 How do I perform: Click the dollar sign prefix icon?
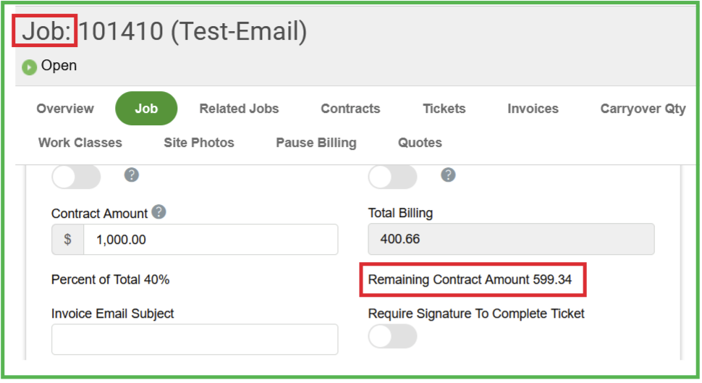point(68,240)
